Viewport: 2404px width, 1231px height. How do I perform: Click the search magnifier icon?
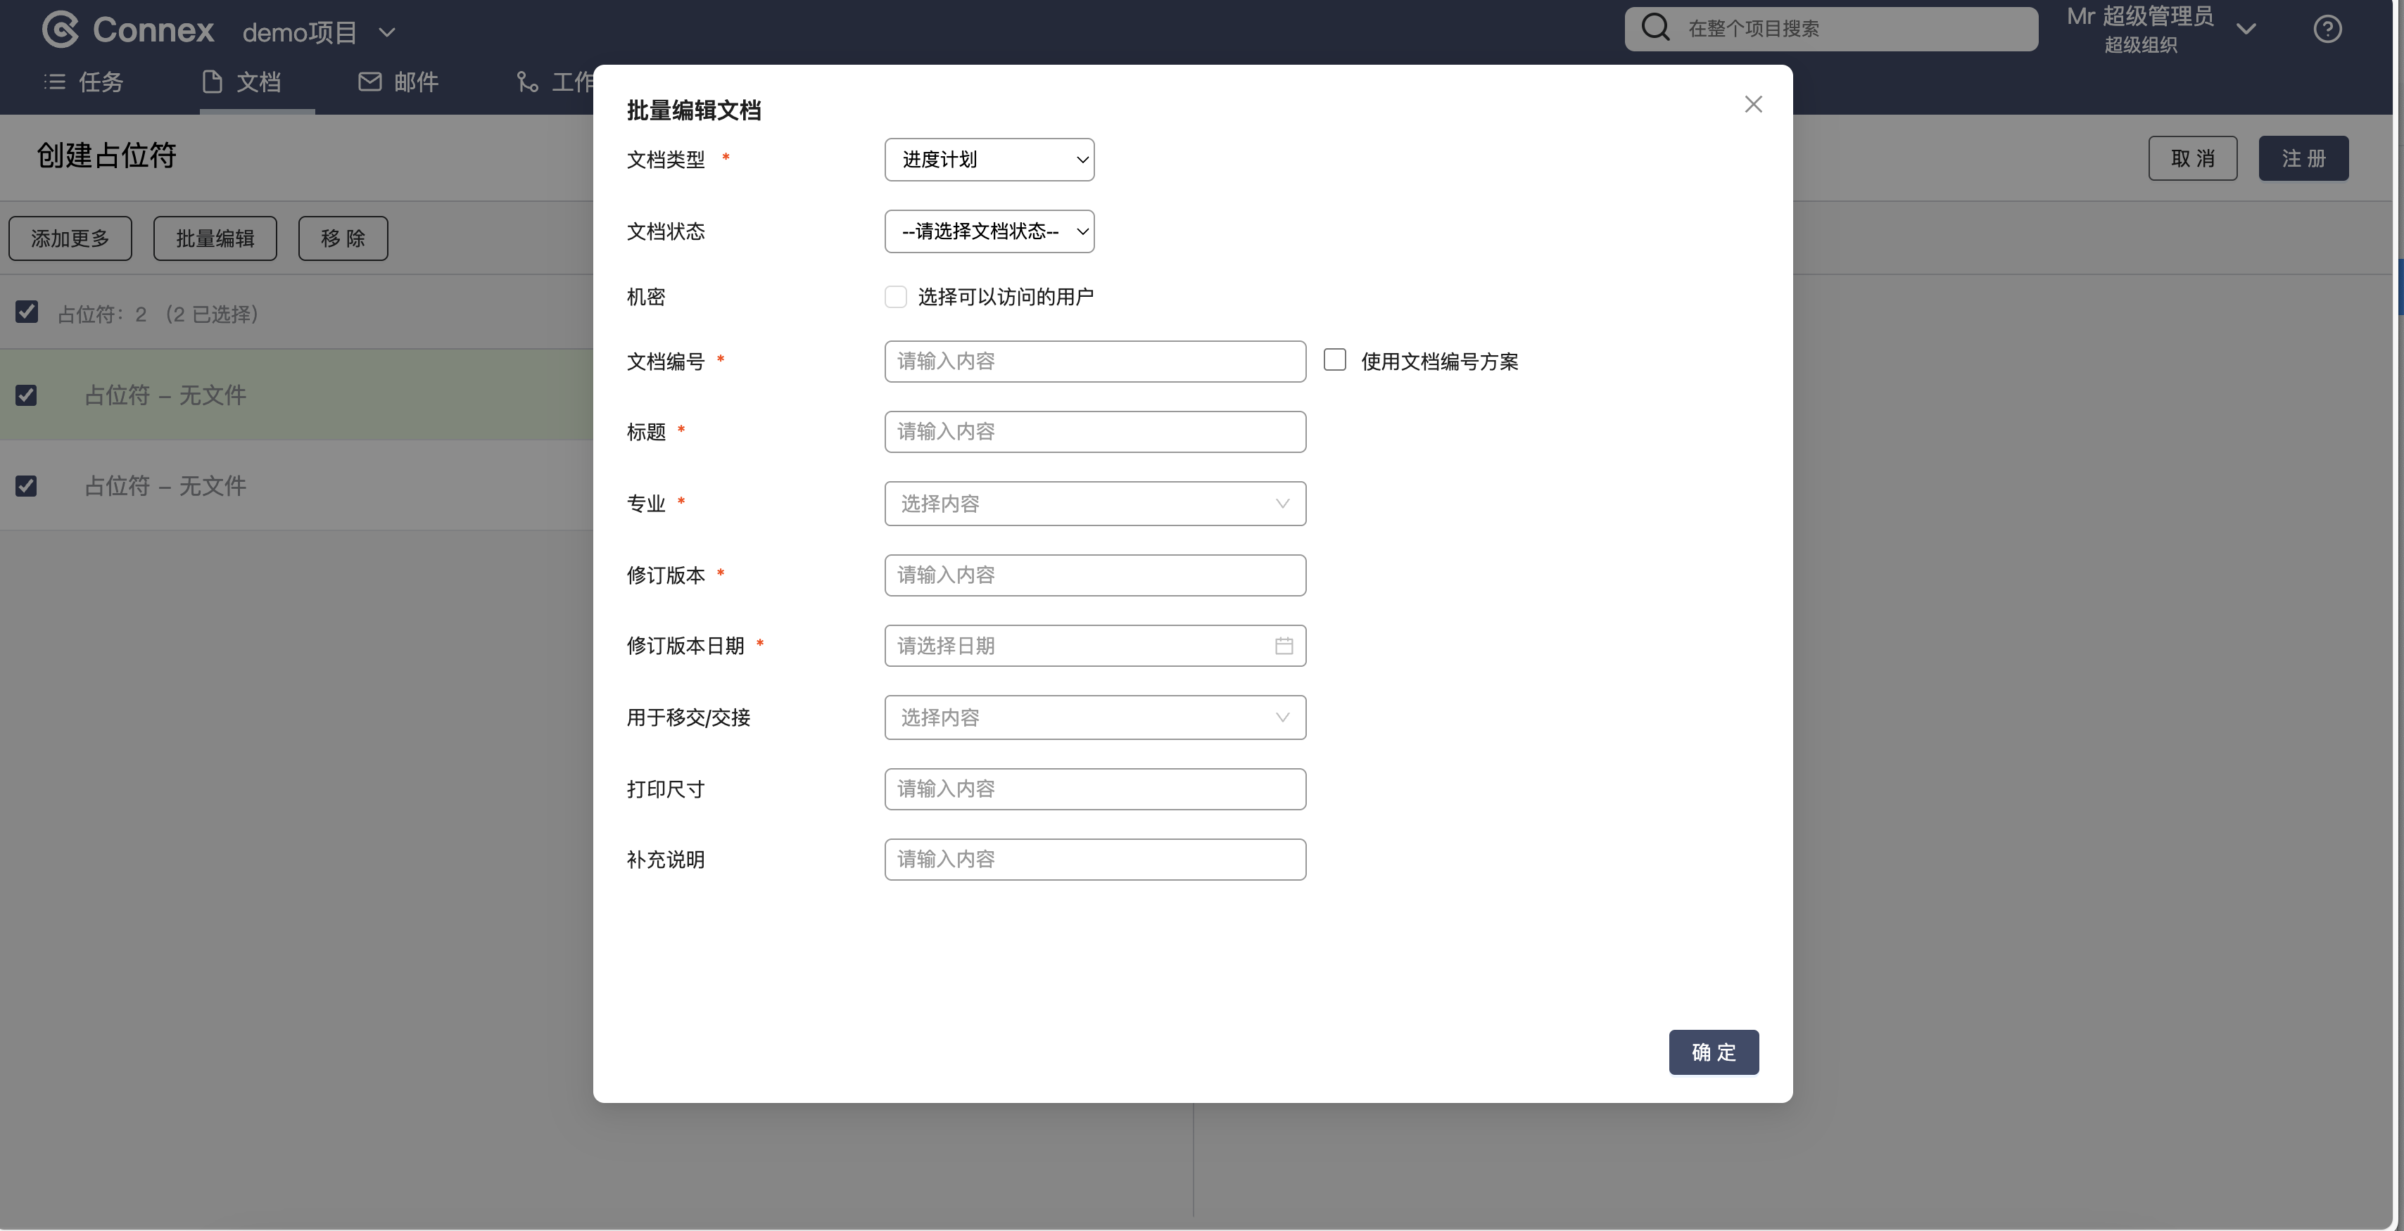[1655, 28]
